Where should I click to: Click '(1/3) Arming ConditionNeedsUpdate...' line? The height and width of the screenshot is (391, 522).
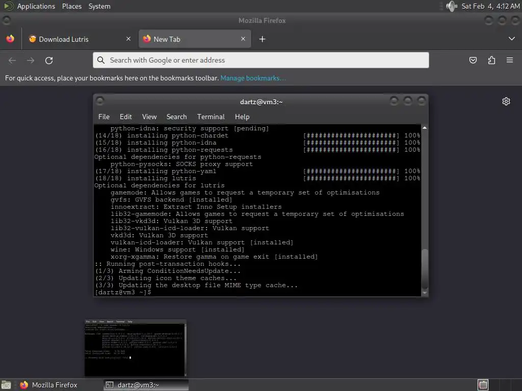pos(168,271)
